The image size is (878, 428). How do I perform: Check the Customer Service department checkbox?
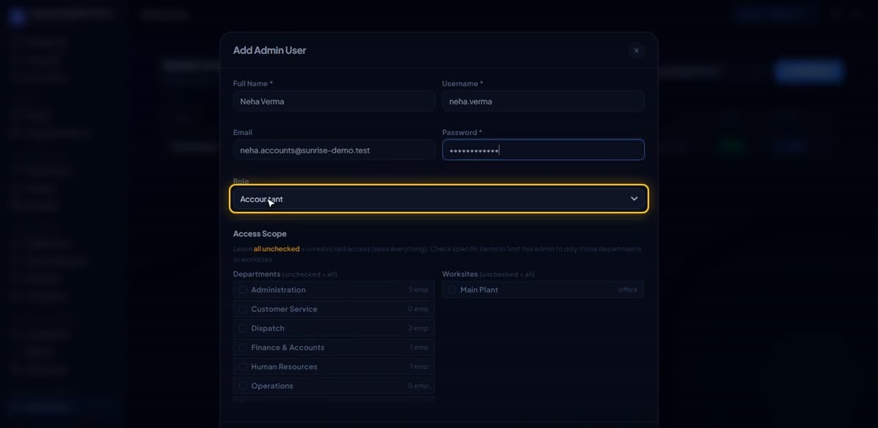coord(243,309)
